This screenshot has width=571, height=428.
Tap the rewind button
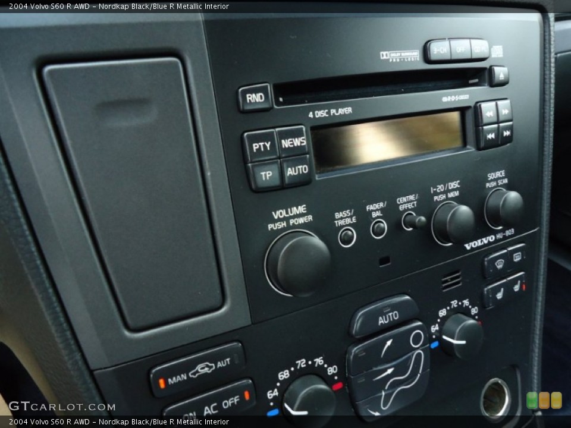point(487,114)
